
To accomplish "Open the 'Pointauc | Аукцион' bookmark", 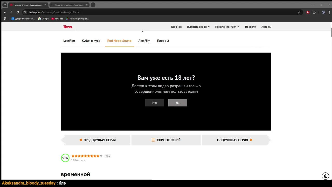I will point(78,19).
